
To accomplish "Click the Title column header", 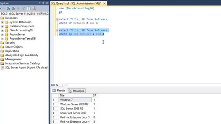I will [x=75, y=95].
